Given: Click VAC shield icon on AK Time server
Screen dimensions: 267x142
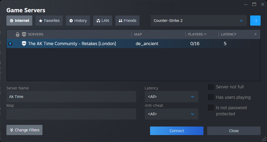Looking at the screenshot, I should coord(24,44).
